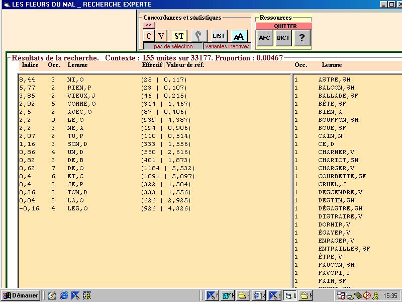Select the SON,D lemma row

155,144
